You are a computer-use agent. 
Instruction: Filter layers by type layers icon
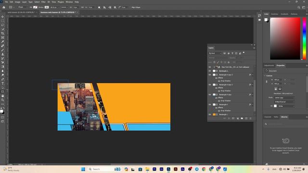pos(232,53)
